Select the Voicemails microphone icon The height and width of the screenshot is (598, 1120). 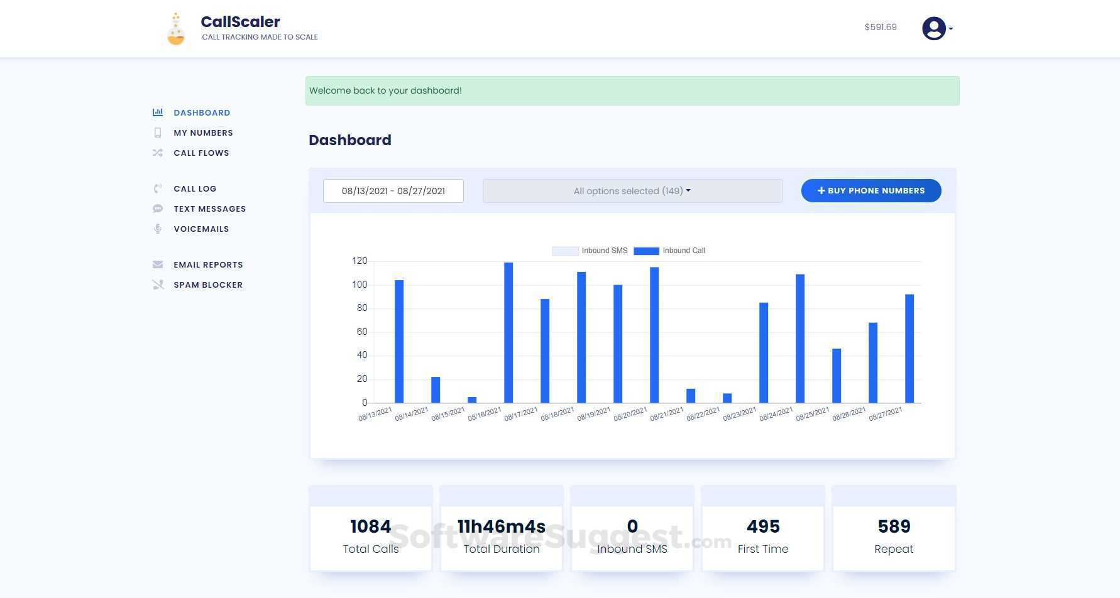(157, 229)
